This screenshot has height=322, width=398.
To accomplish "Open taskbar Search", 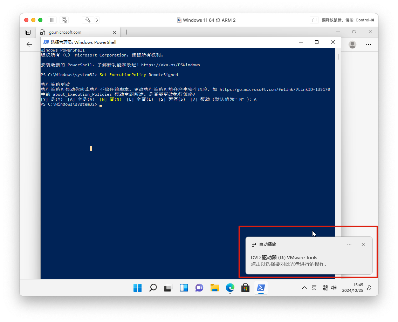I will click(x=153, y=288).
